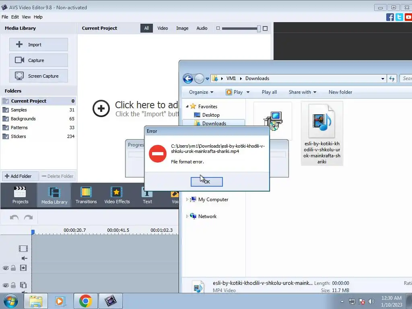Click Play all in Explorer toolbar
The width and height of the screenshot is (412, 309).
point(269,92)
